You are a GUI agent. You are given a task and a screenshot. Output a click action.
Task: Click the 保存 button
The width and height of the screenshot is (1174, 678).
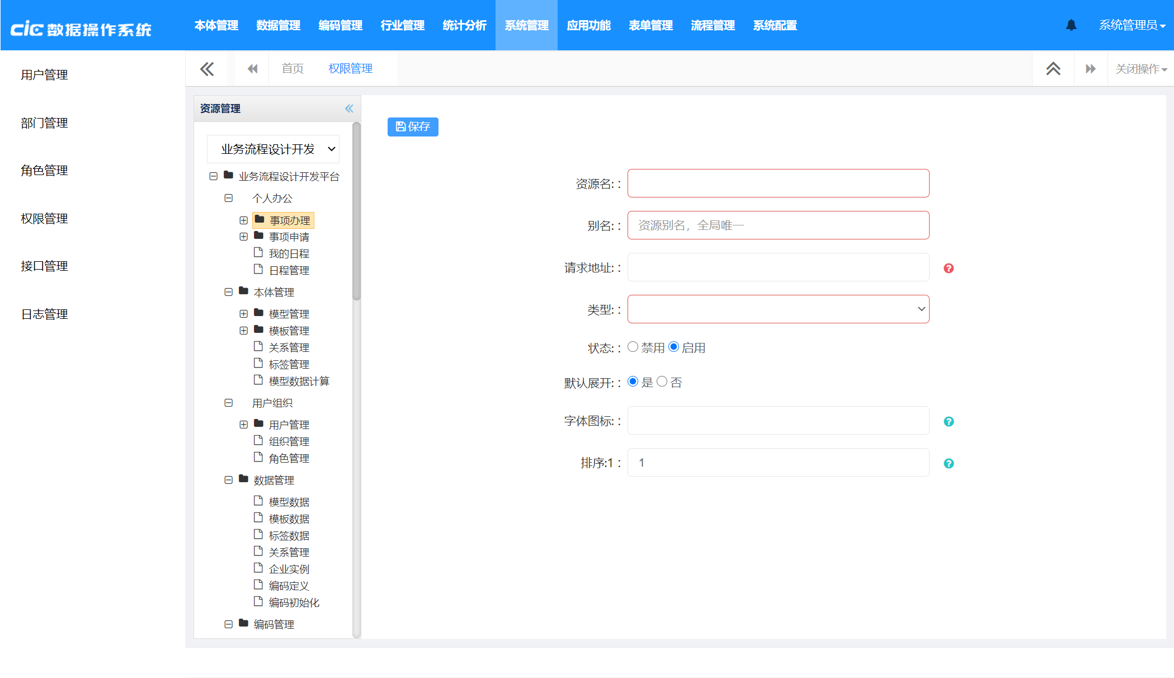pos(413,127)
